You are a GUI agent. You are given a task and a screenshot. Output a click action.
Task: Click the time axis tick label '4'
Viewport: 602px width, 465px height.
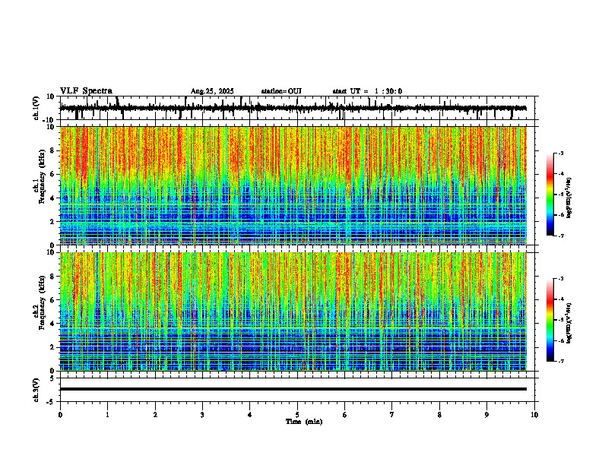coord(250,415)
